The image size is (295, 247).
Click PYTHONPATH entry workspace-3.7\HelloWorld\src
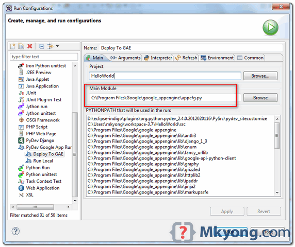[x=136, y=124]
